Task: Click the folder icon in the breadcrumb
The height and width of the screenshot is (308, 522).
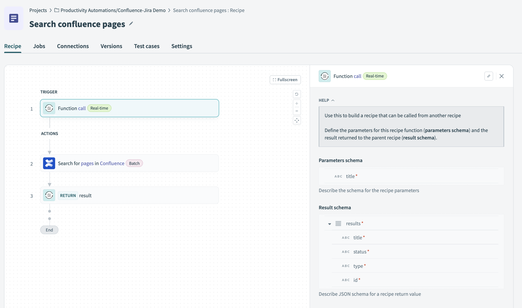Action: point(57,10)
